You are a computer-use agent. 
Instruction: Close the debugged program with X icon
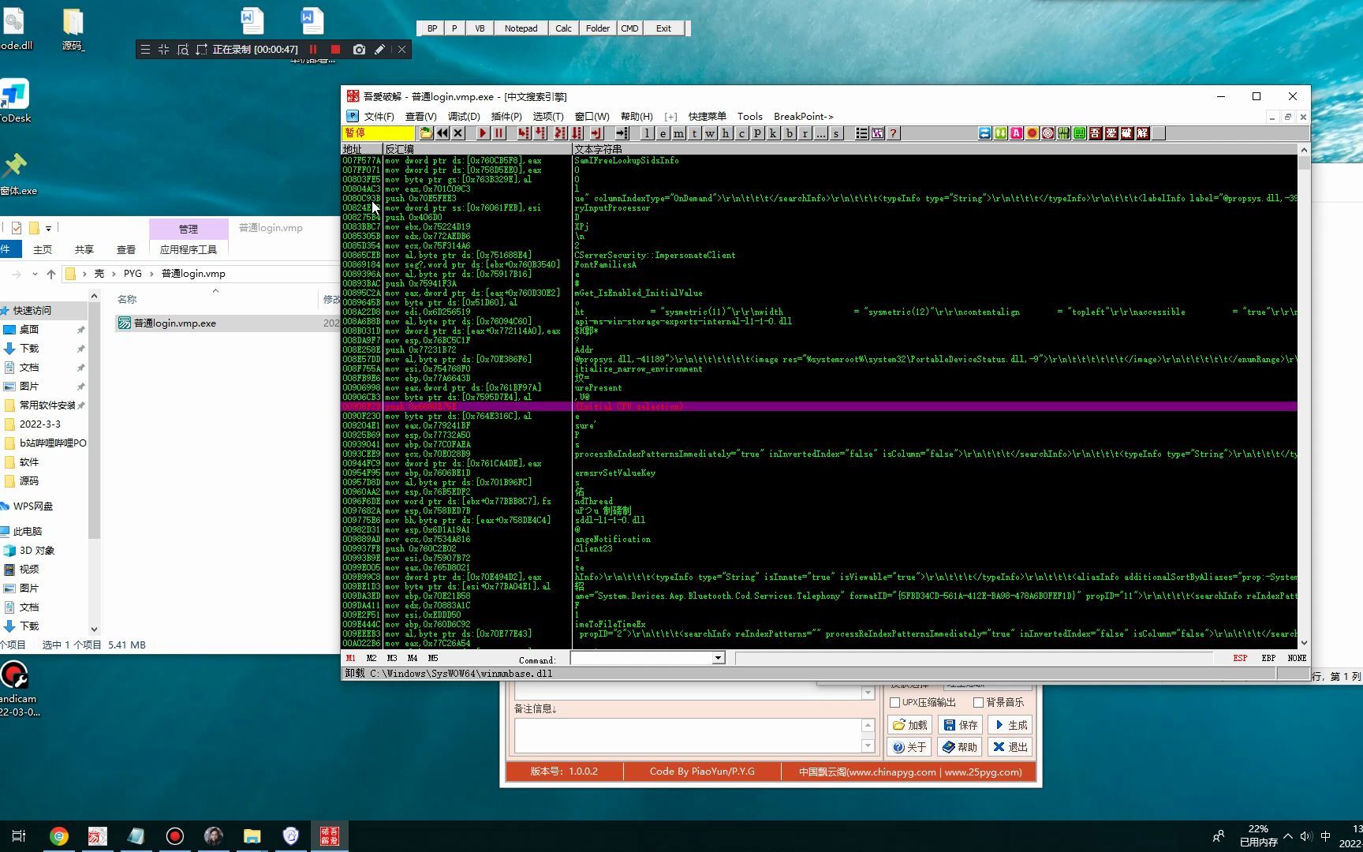point(458,133)
